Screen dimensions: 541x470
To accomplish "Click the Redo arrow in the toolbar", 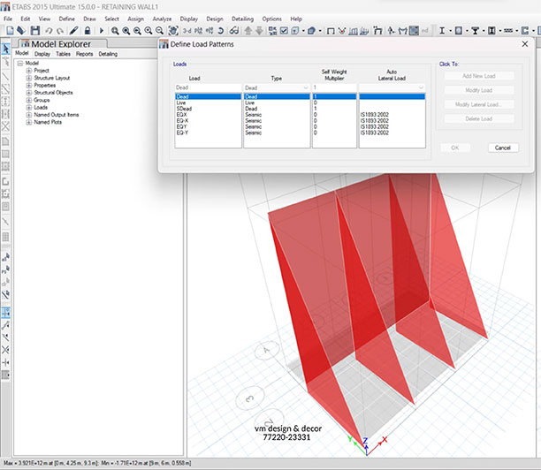I will tap(57, 31).
